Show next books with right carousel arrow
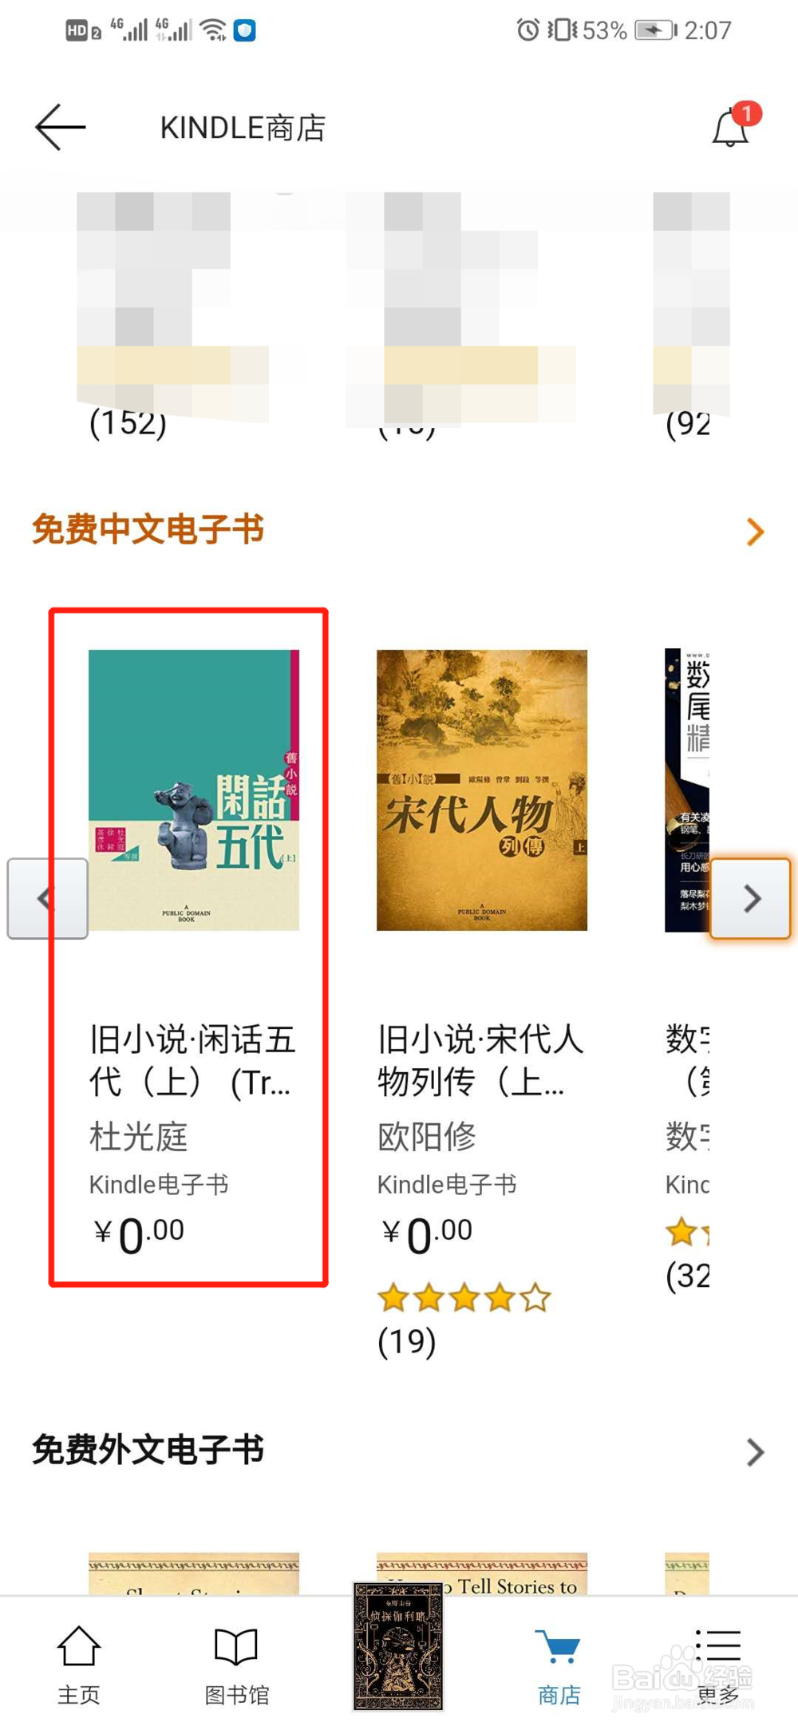Viewport: 798px width, 1730px height. click(x=751, y=898)
